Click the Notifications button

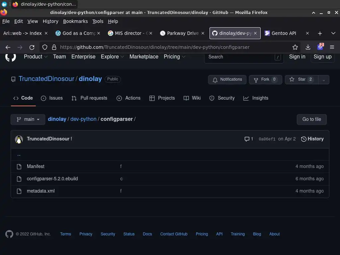(227, 80)
